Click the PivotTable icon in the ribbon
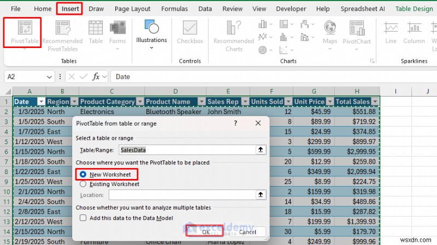Viewport: 437px width, 245px height. pyautogui.click(x=25, y=28)
